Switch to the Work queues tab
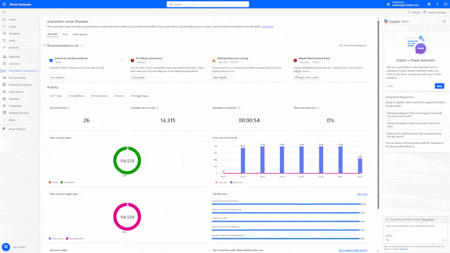The image size is (450, 253). (x=79, y=34)
